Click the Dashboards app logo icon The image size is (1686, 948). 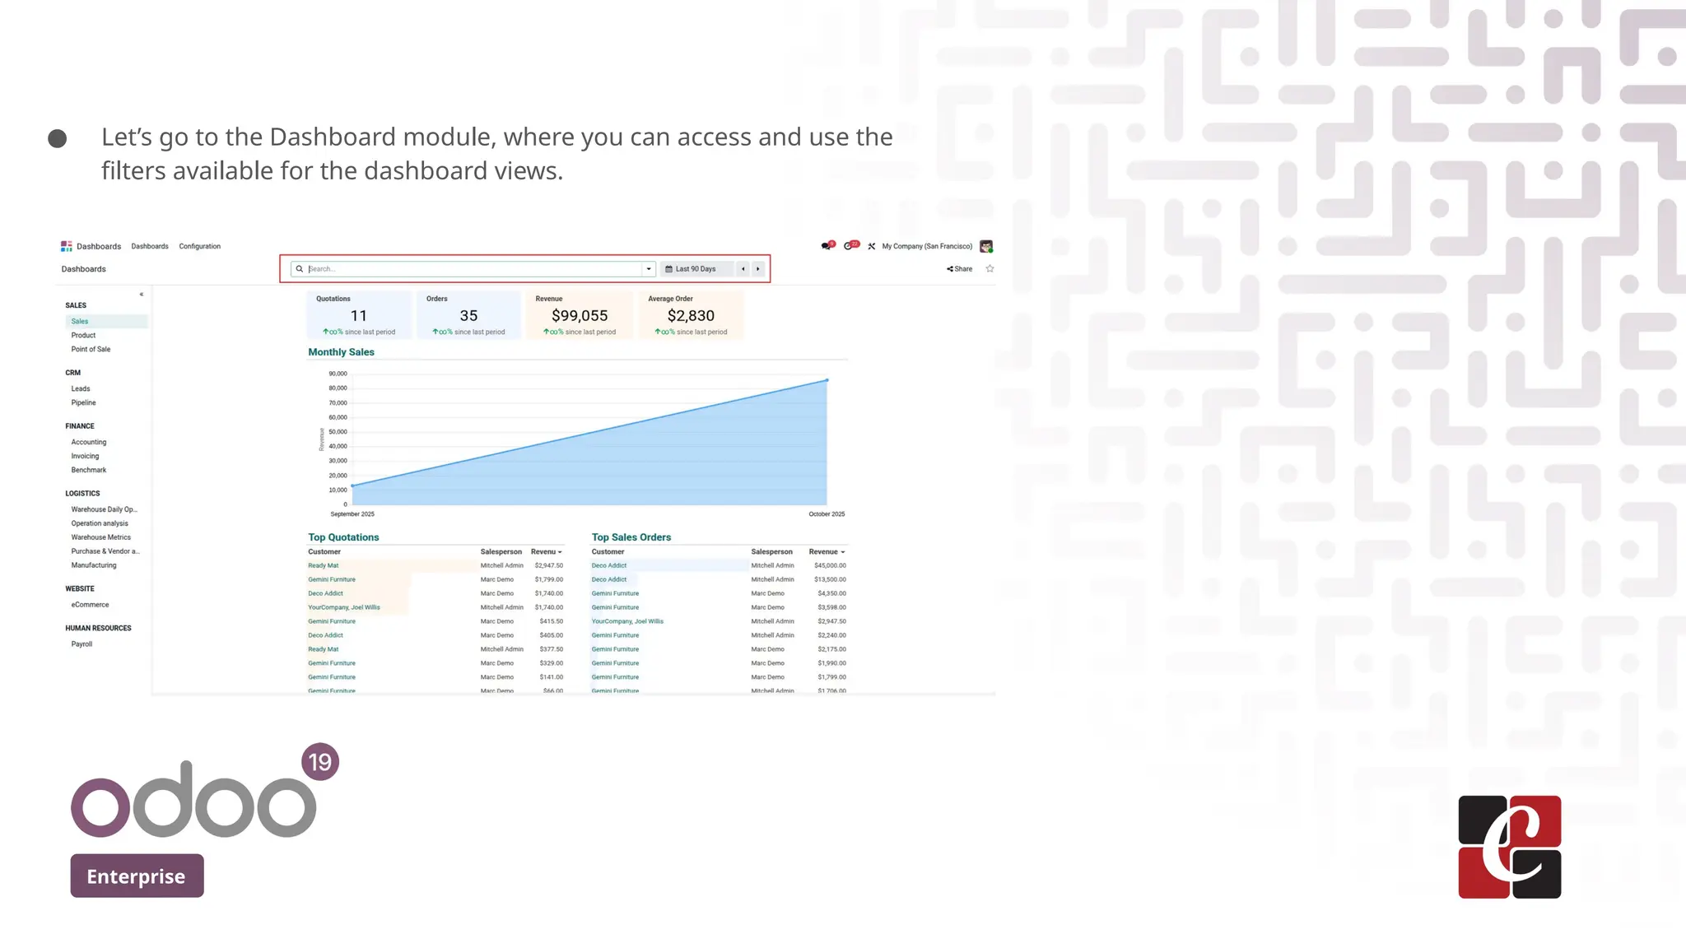(66, 246)
